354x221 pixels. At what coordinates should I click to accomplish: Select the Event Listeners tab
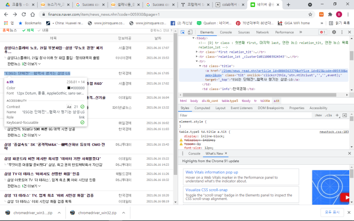242,108
